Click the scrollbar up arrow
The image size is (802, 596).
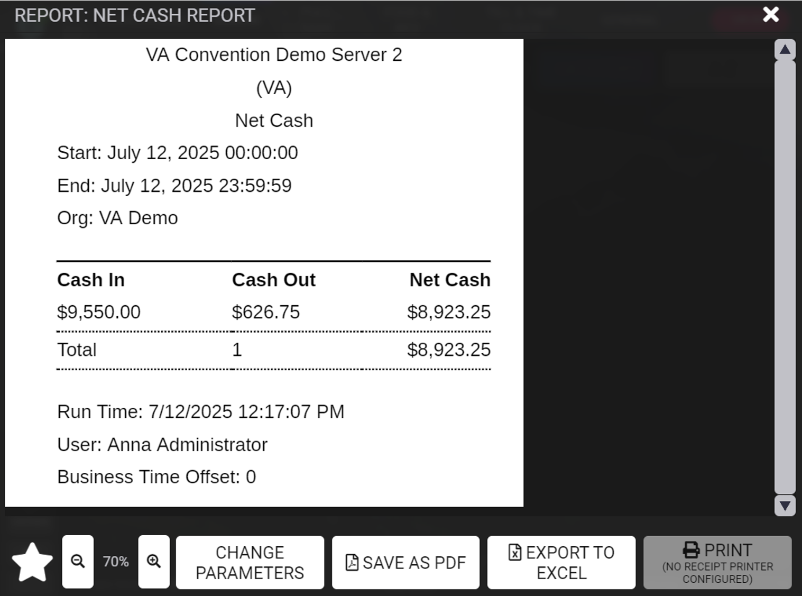point(785,50)
